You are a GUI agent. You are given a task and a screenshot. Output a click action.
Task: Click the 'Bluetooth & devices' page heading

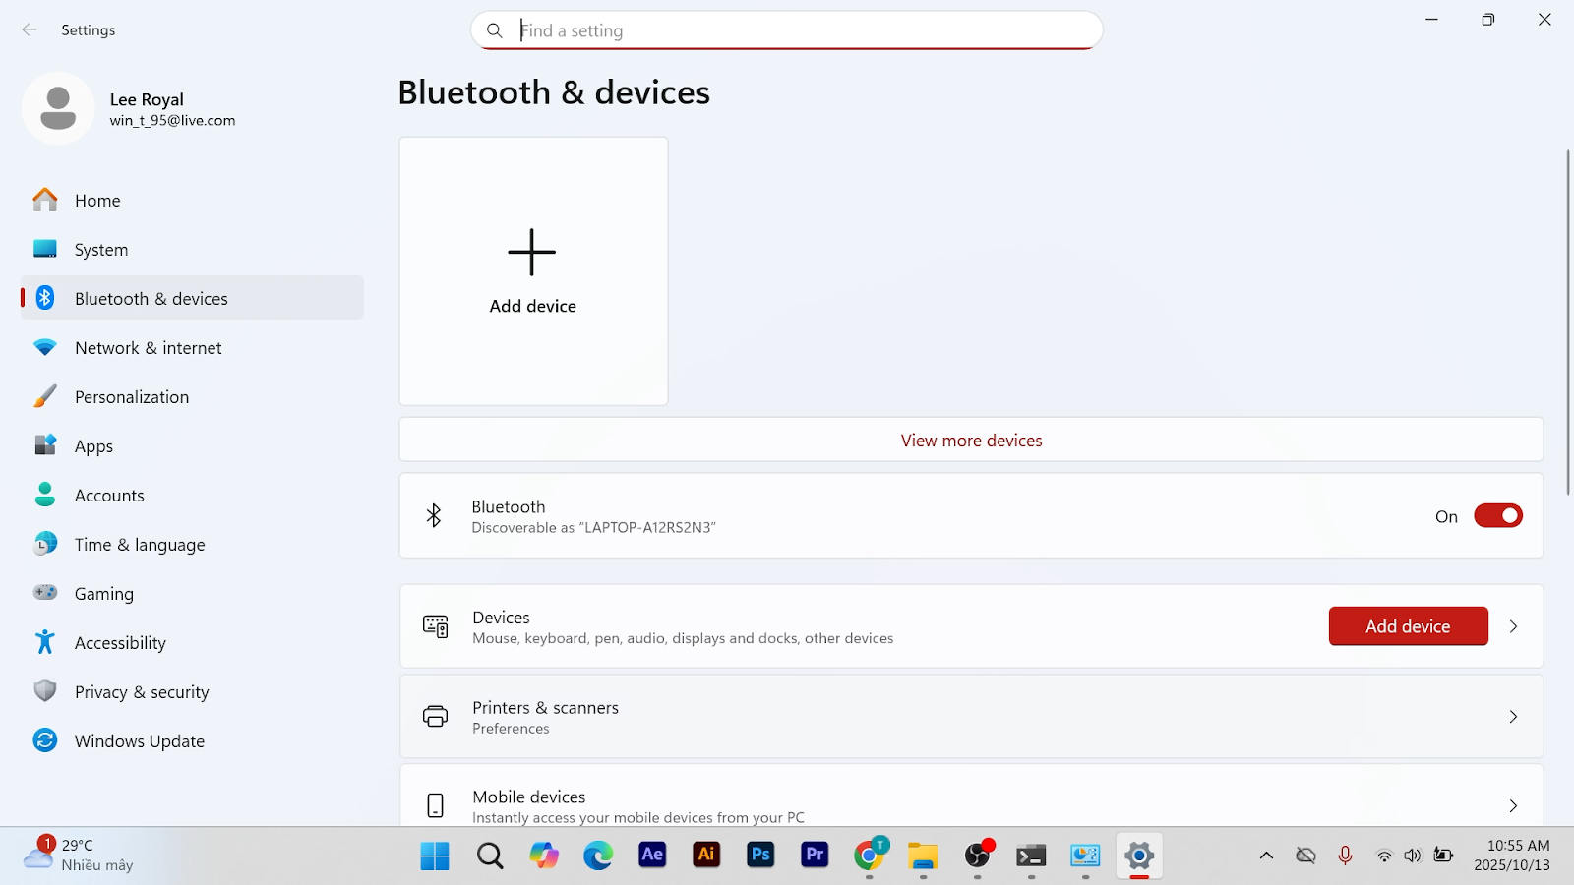(x=554, y=92)
